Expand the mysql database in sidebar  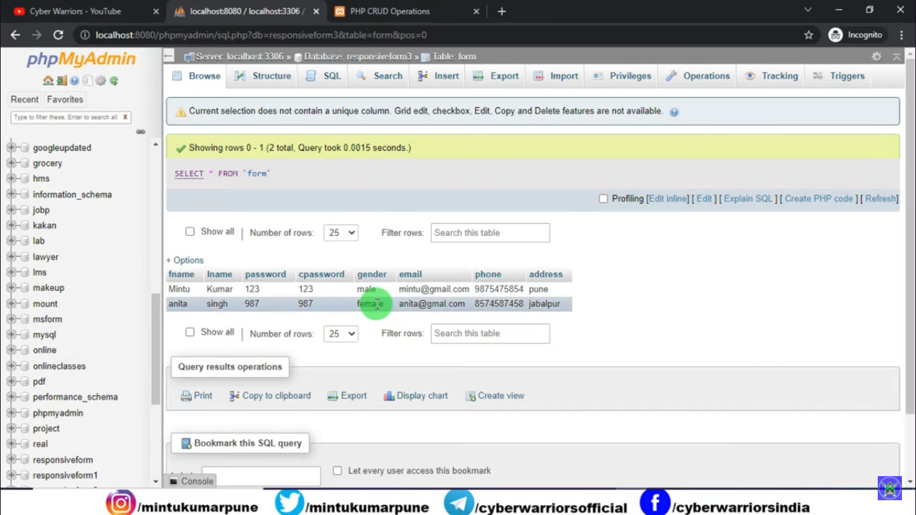click(x=11, y=335)
